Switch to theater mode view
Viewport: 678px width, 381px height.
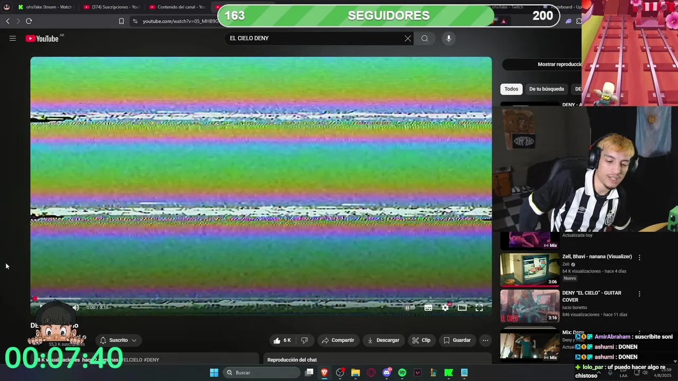462,307
